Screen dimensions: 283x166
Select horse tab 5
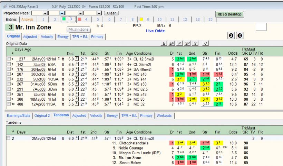click(x=98, y=19)
